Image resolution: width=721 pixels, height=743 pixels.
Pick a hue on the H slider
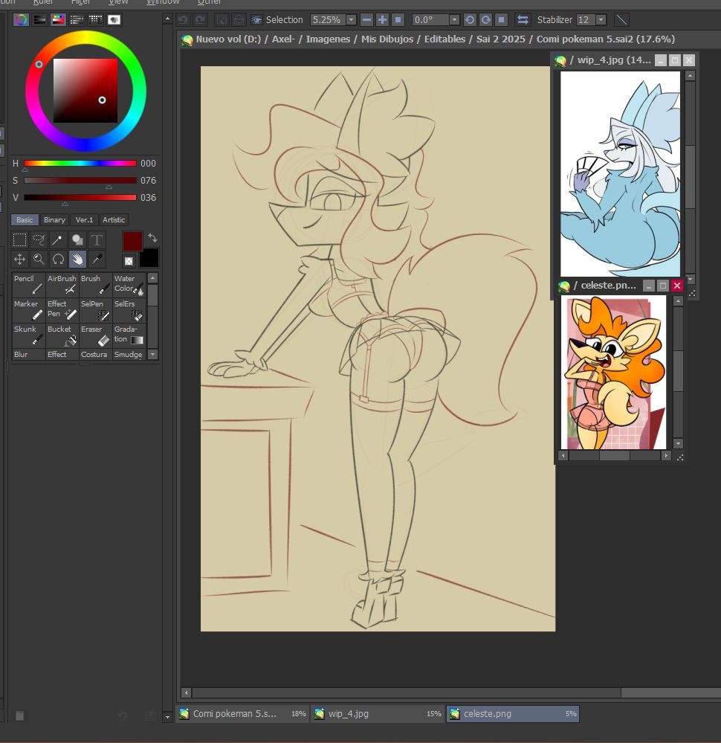(x=80, y=164)
